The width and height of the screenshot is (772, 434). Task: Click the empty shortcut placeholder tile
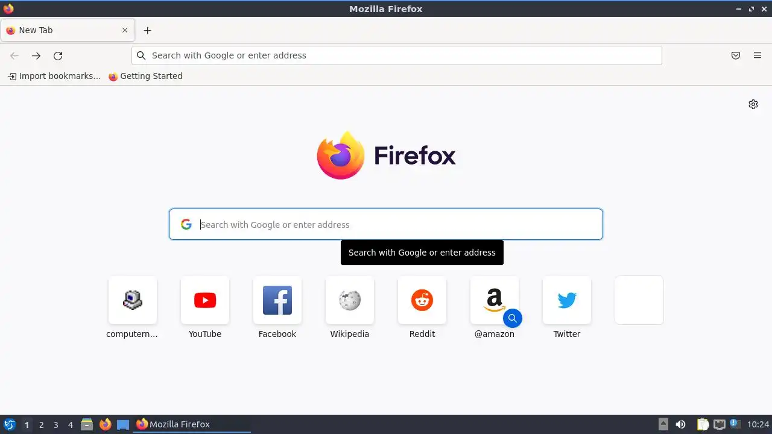(639, 300)
